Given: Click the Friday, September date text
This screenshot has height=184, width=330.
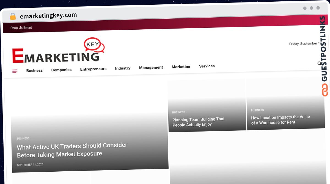Looking at the screenshot, I should (305, 44).
